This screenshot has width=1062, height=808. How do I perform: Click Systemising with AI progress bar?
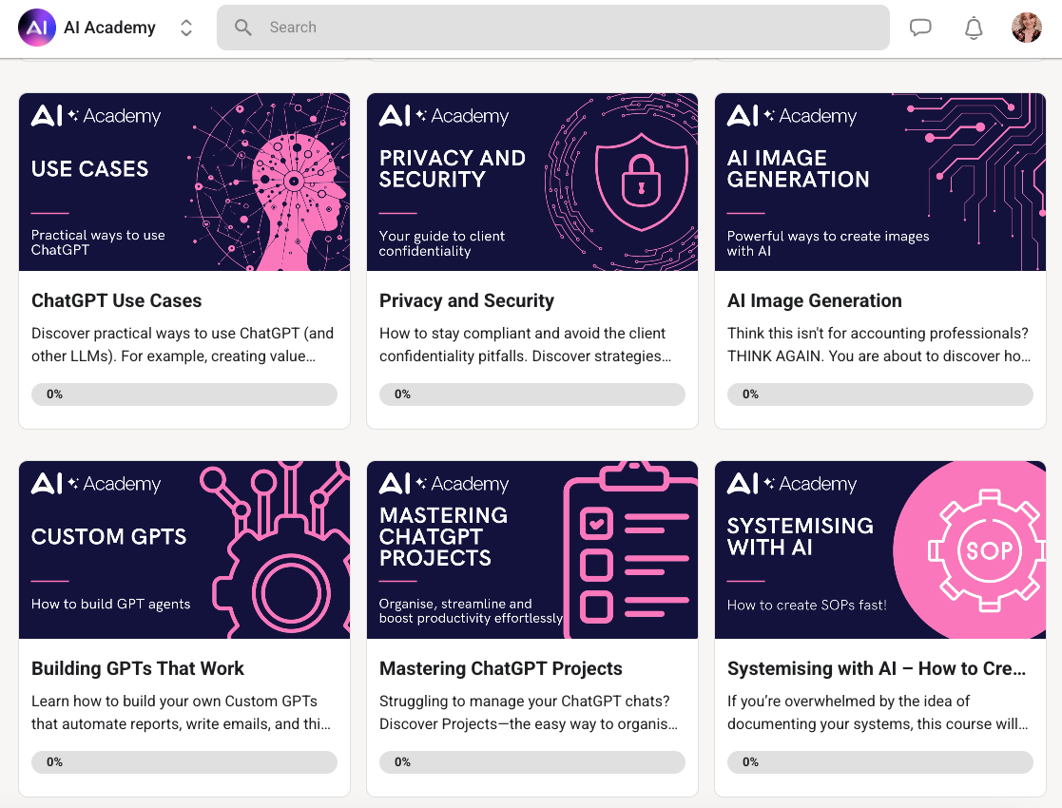coord(880,762)
